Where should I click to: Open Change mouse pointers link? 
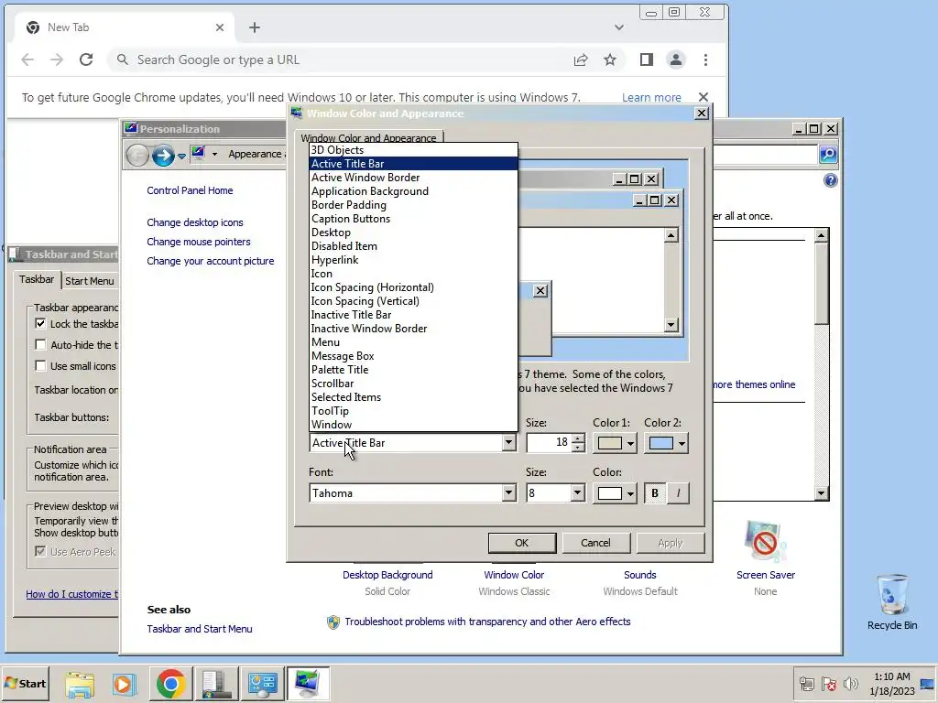[199, 242]
